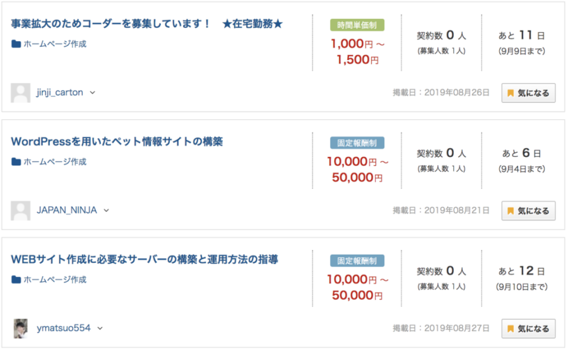
Task: Click folder icon in WordPress job listing
Action: tap(16, 162)
